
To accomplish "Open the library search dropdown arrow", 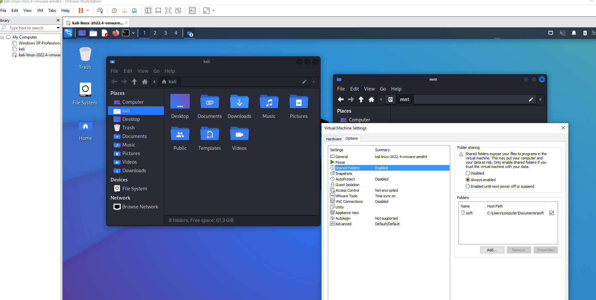I will [58, 28].
